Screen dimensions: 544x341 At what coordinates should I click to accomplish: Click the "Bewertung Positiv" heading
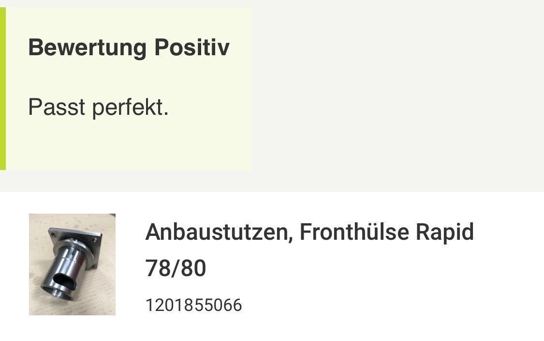[x=129, y=47]
